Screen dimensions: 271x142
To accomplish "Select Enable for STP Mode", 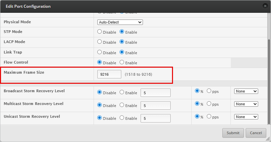I will click(x=122, y=32).
